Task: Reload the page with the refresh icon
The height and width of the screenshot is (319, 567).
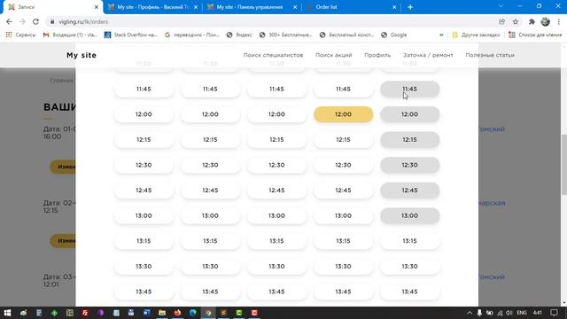Action: [35, 21]
